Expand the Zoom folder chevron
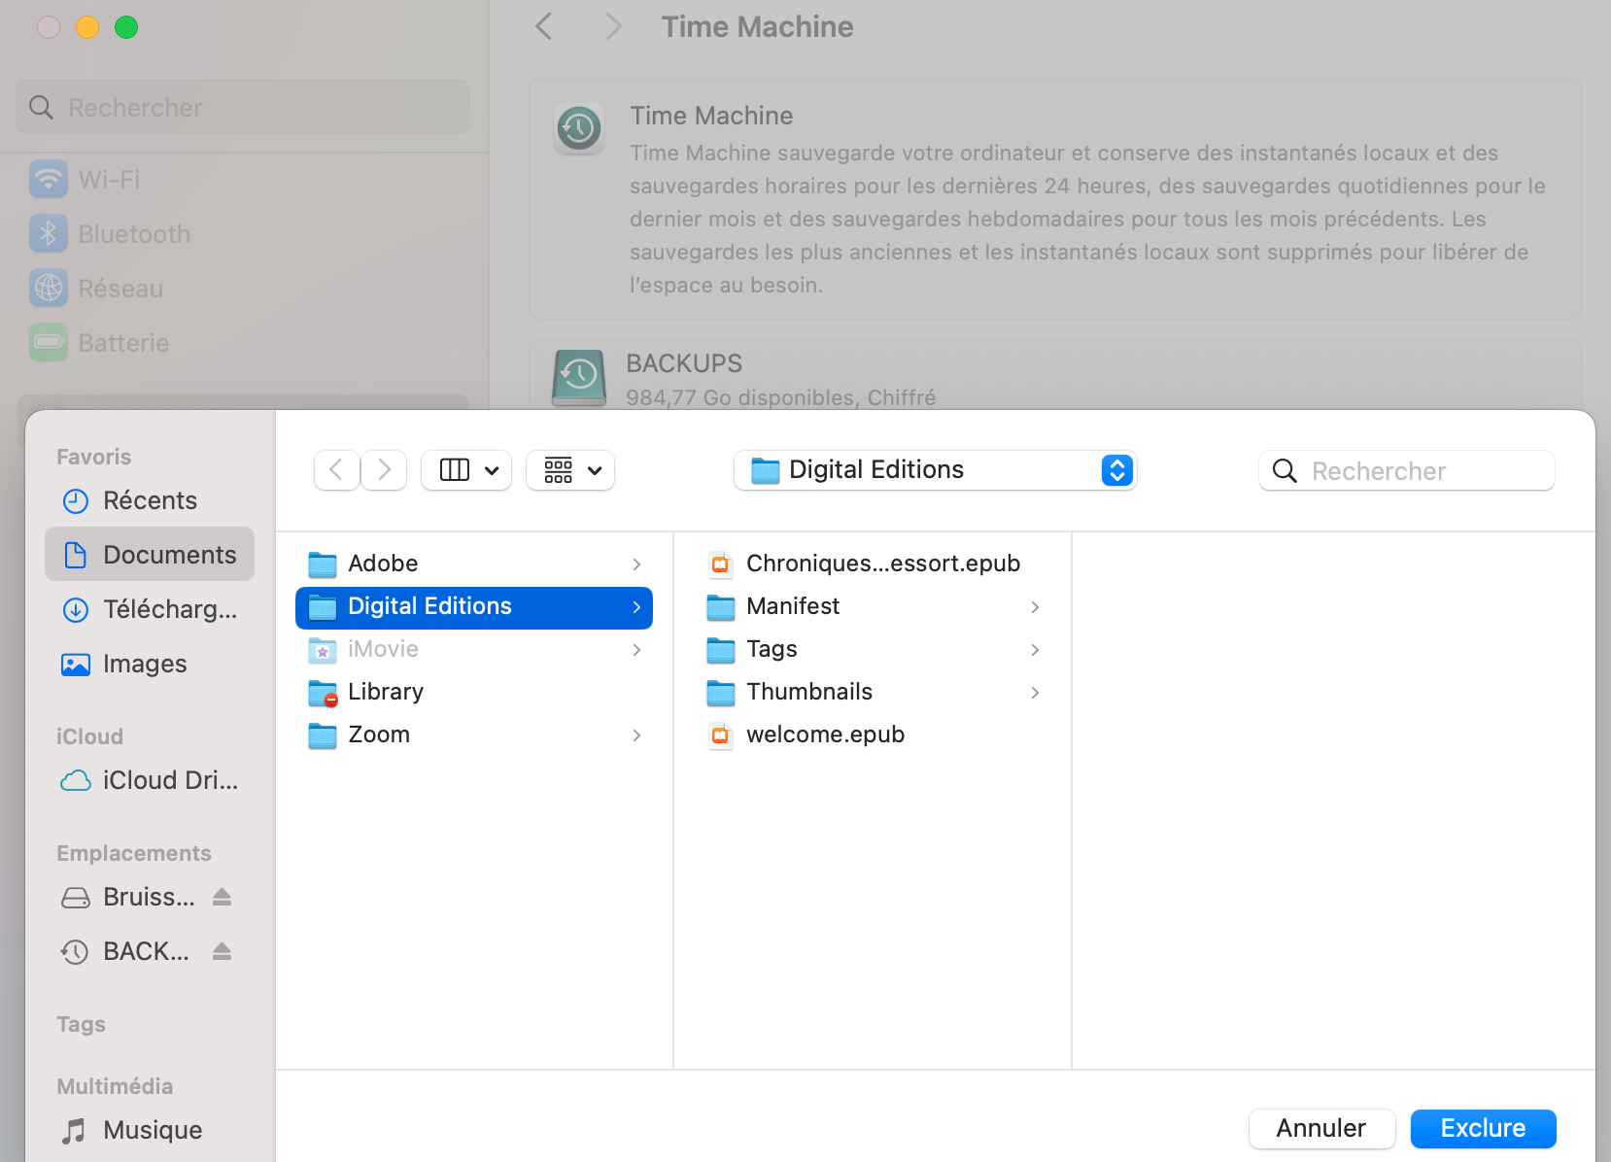The image size is (1611, 1162). (636, 735)
